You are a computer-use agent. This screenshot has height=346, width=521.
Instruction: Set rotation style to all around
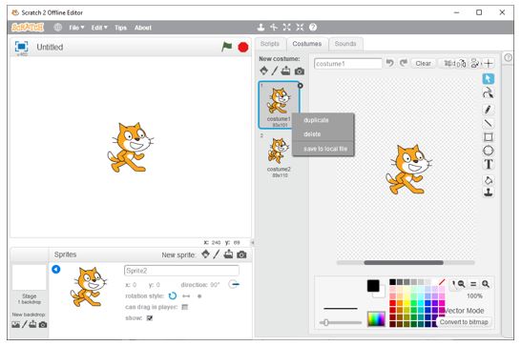coord(173,295)
